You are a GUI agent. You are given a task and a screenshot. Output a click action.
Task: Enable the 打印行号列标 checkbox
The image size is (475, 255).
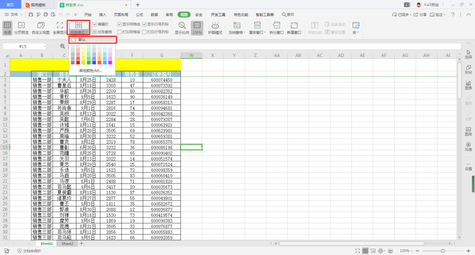pos(144,32)
